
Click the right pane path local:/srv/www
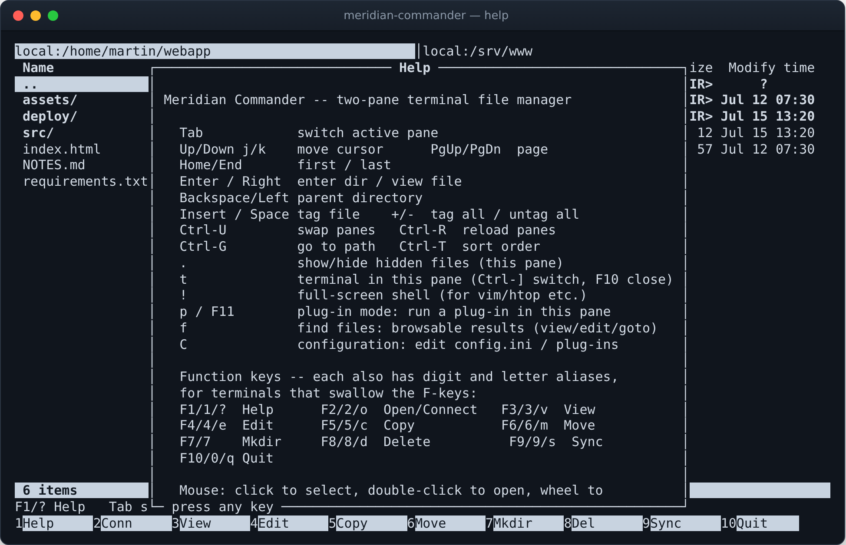(x=478, y=51)
